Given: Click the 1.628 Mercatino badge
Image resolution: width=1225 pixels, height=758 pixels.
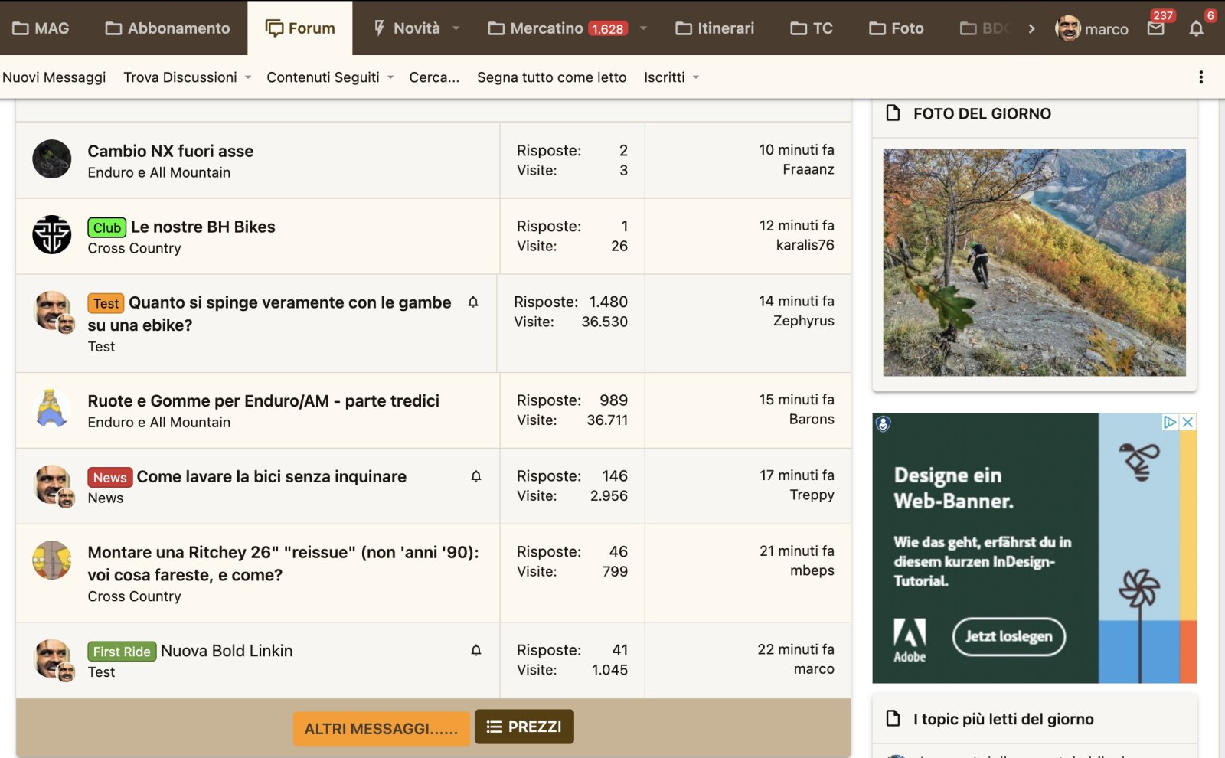Looking at the screenshot, I should click(608, 29).
